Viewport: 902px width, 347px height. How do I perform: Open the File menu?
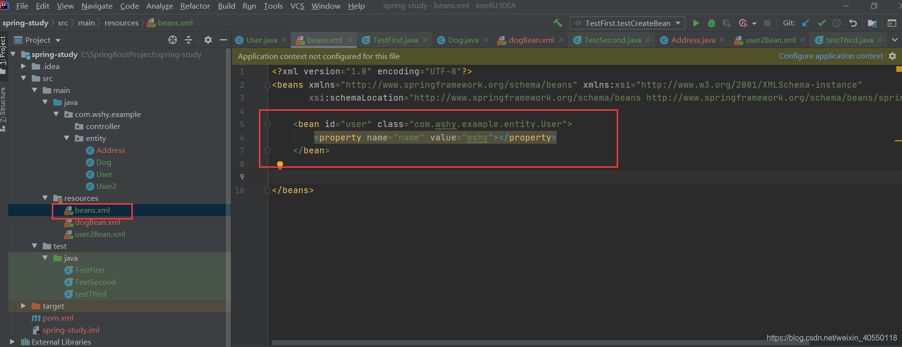pos(22,6)
